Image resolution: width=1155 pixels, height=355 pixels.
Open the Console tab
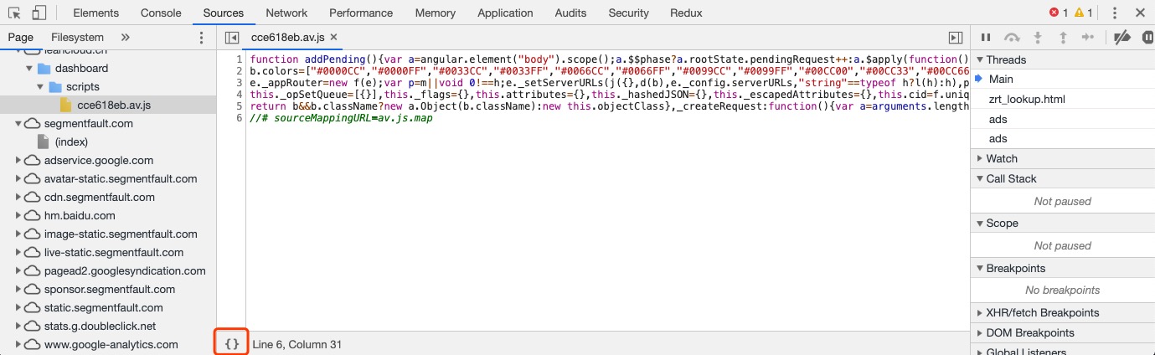[x=161, y=13]
